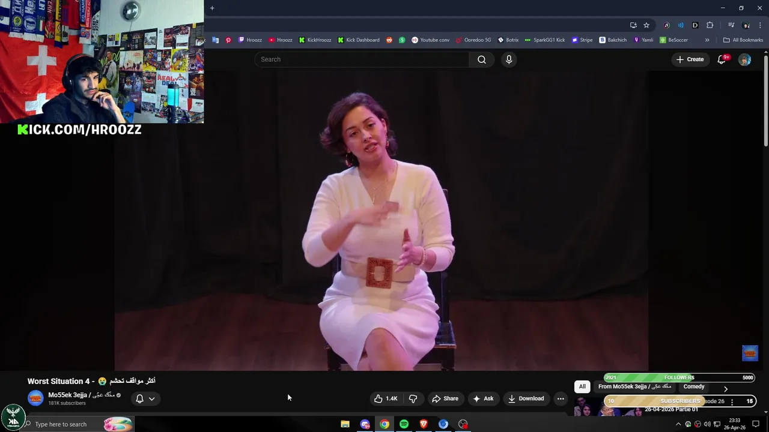
Task: Show more filter chips with right chevron
Action: 726,389
